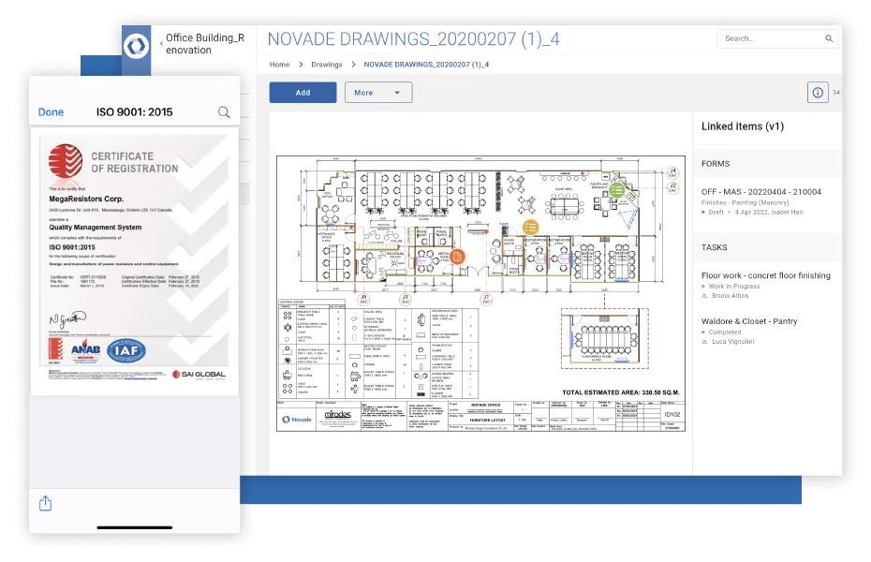This screenshot has width=871, height=562.
Task: Click the certificate of registration page thumbnail
Action: [x=135, y=261]
